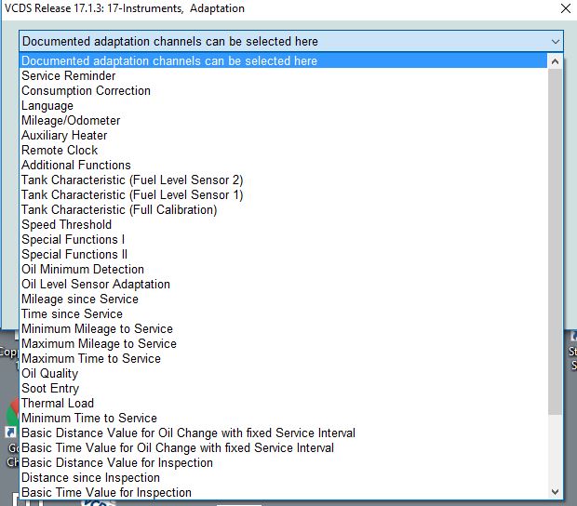
Task: Choose Consumption Correction adaptation channel
Action: pos(86,91)
